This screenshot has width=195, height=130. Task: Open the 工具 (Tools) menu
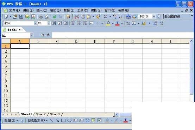click(83, 10)
